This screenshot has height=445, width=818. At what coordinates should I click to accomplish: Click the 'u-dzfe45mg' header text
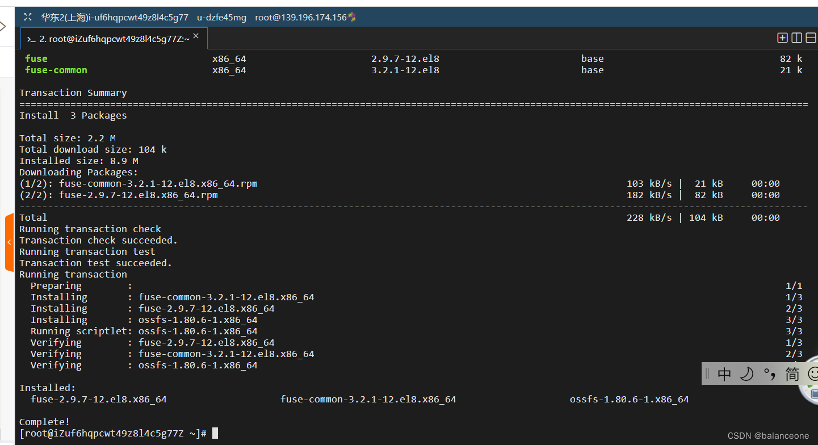[221, 17]
